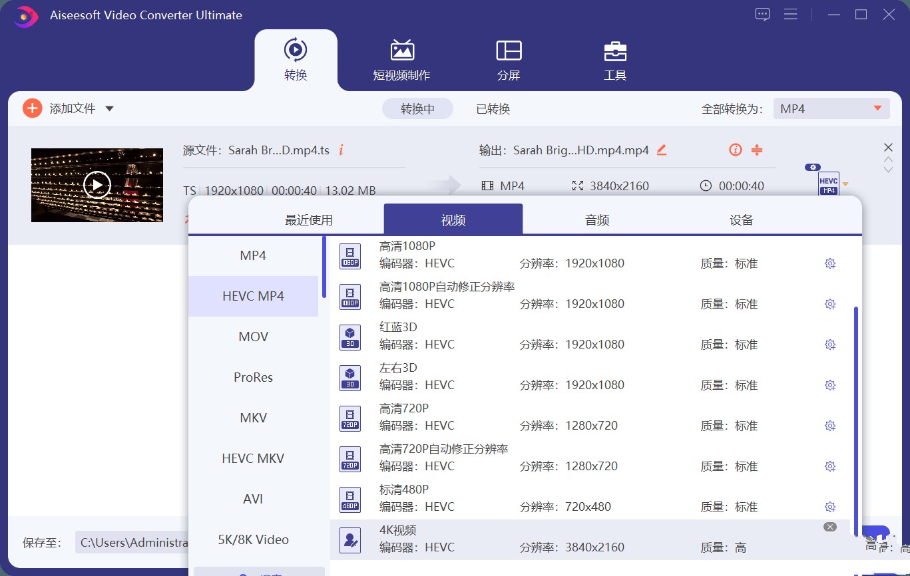The width and height of the screenshot is (910, 576).
Task: Open the 分屏 section
Action: 509,60
